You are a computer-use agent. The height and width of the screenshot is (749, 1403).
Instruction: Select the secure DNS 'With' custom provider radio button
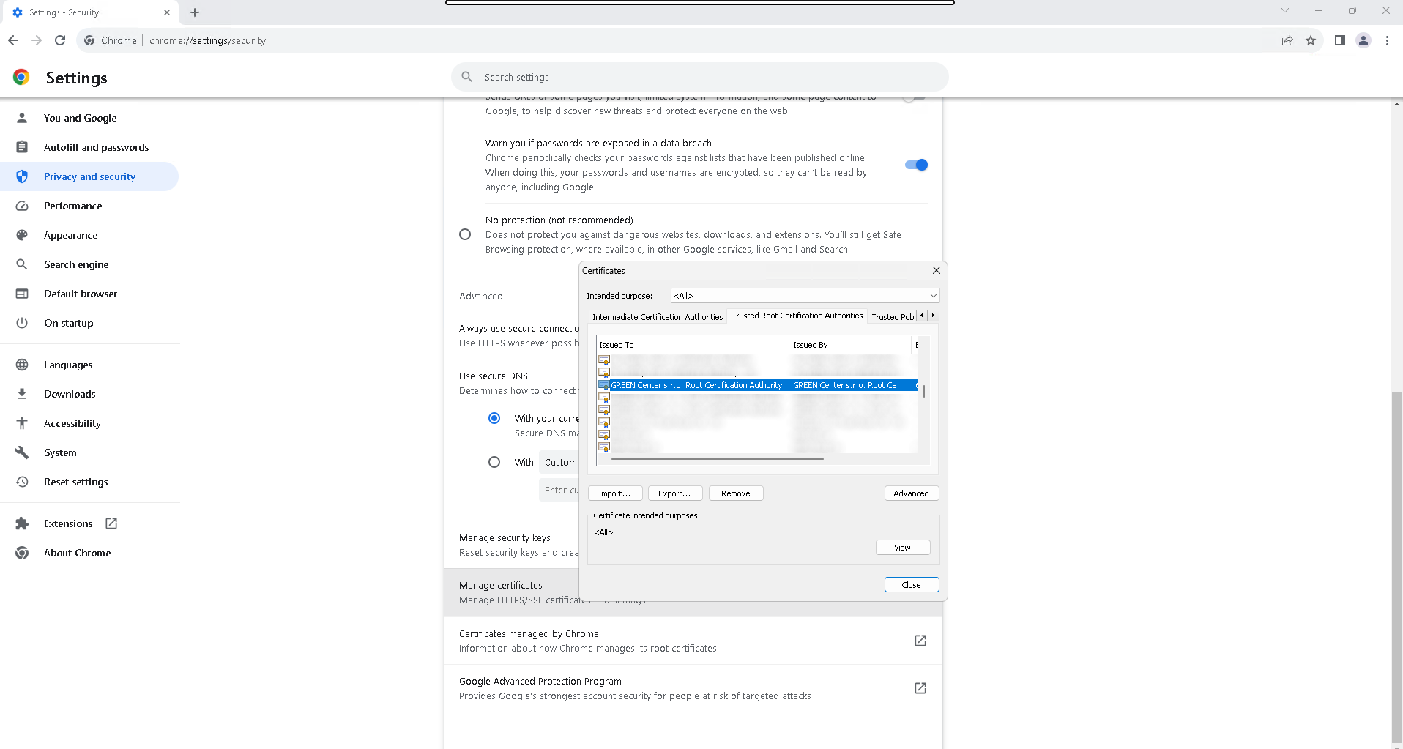494,462
